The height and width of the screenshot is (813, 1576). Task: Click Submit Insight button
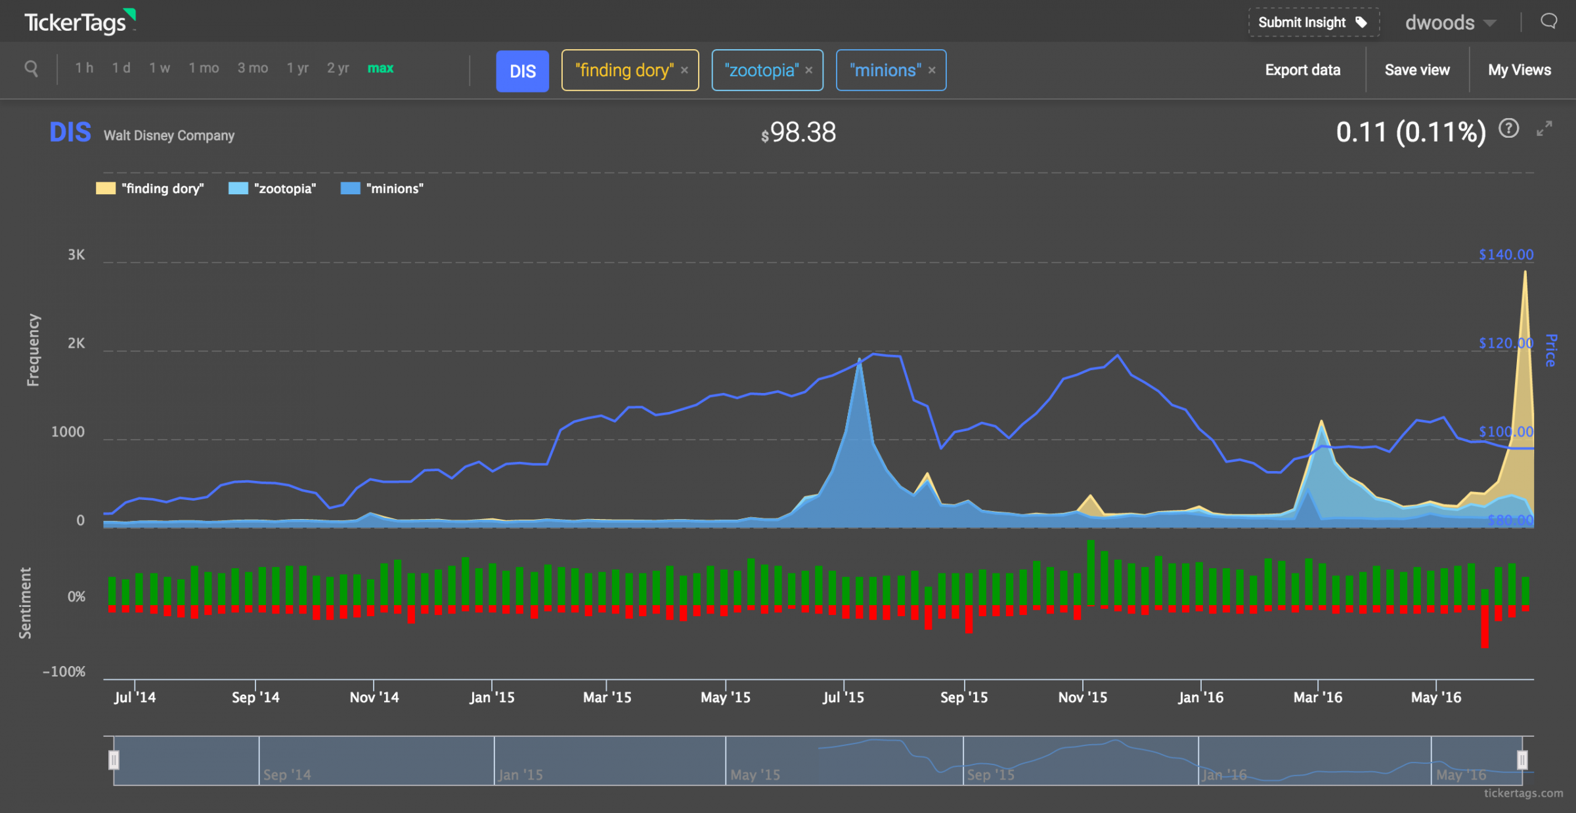tap(1313, 22)
